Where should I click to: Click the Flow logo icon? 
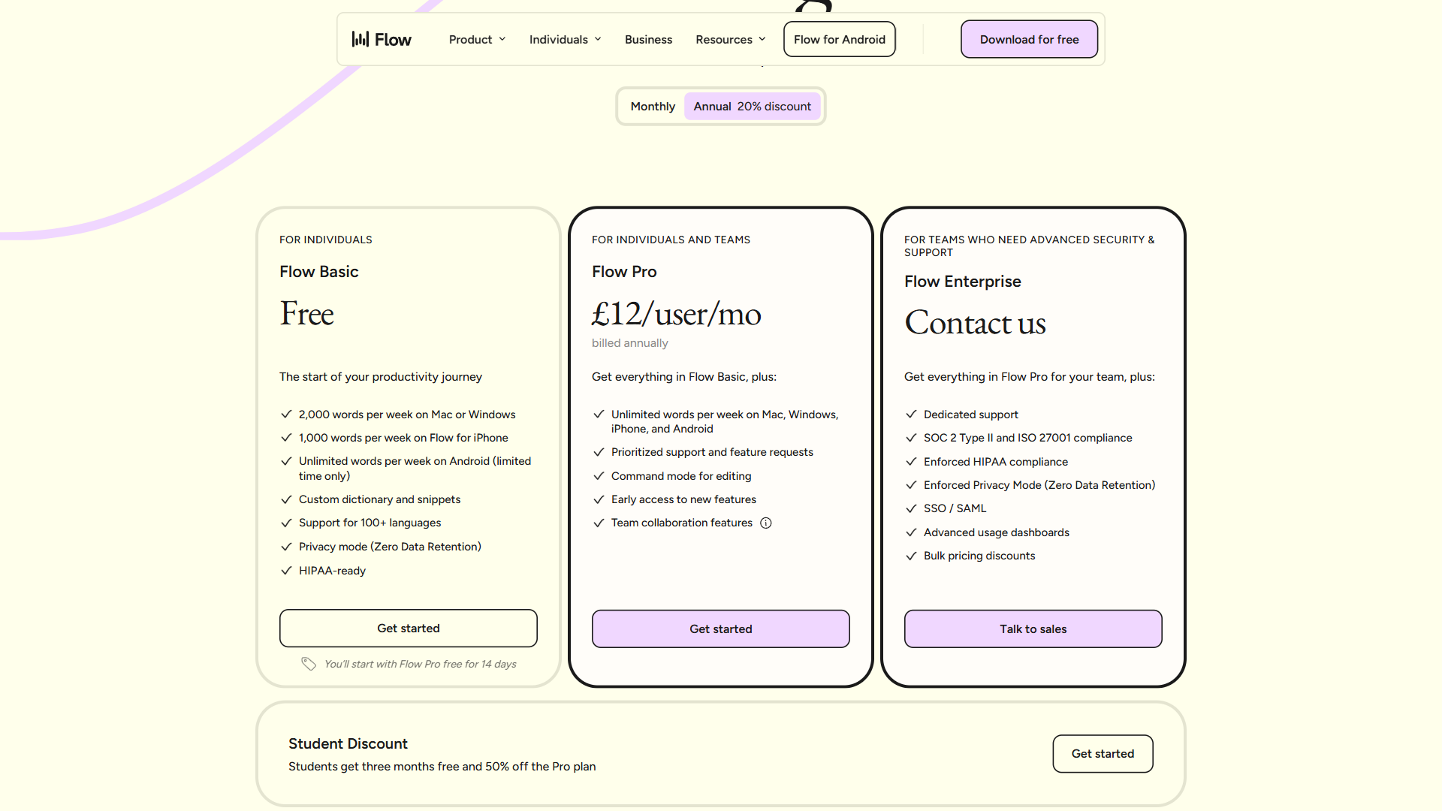360,39
